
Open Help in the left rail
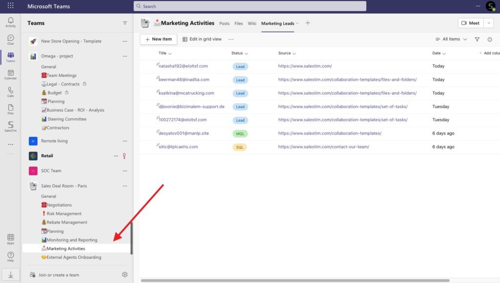pos(11,257)
